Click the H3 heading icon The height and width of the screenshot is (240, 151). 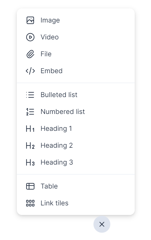(x=30, y=162)
